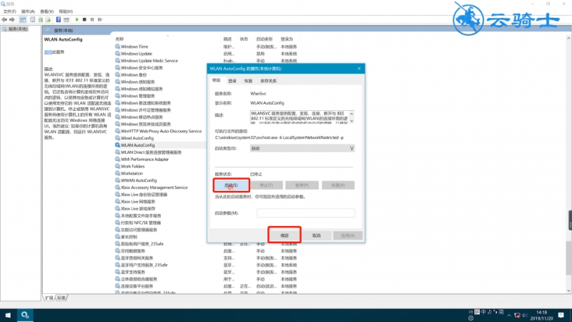
Task: Click gear icon beside Xbox Accessory Management Service
Action: pos(117,187)
